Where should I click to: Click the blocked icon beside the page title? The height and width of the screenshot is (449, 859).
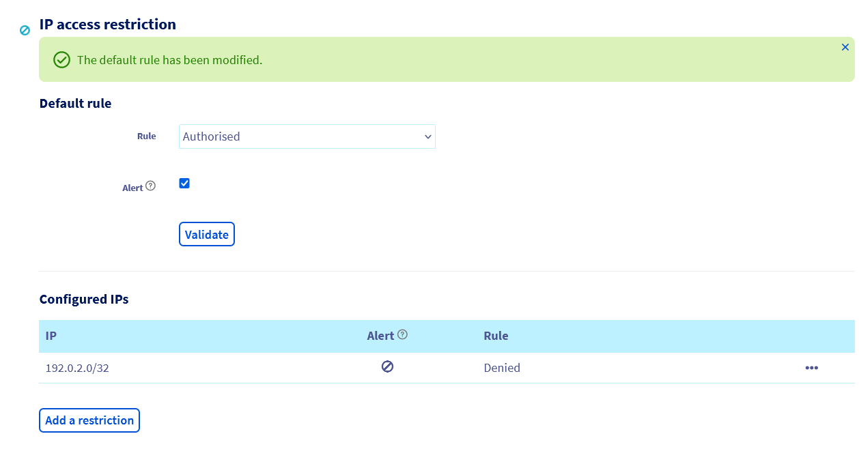(x=25, y=30)
